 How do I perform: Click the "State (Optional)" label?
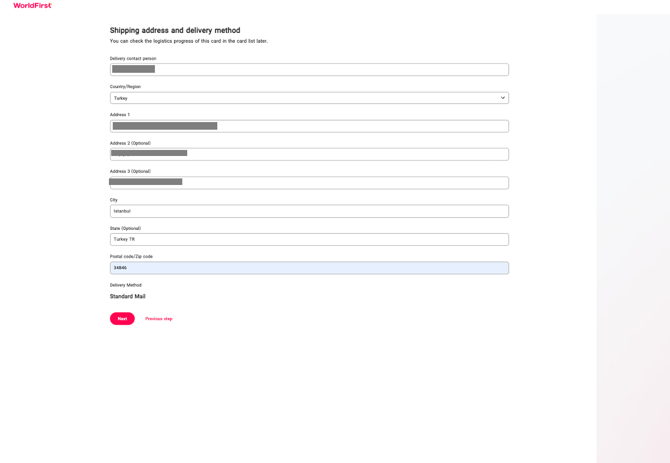(x=125, y=228)
